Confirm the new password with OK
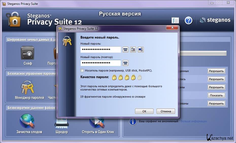236x143 pixels. click(144, 111)
